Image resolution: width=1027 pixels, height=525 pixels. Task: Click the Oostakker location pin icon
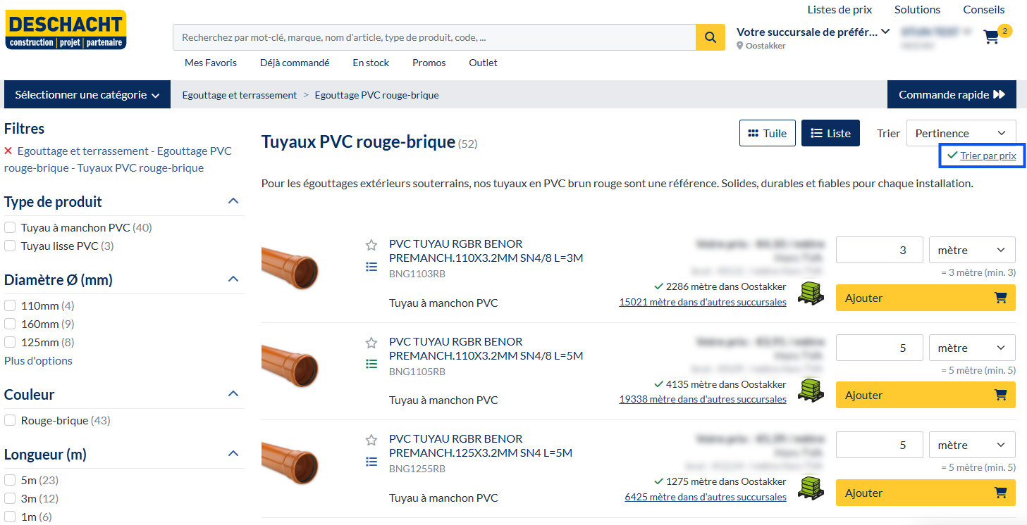coord(740,46)
